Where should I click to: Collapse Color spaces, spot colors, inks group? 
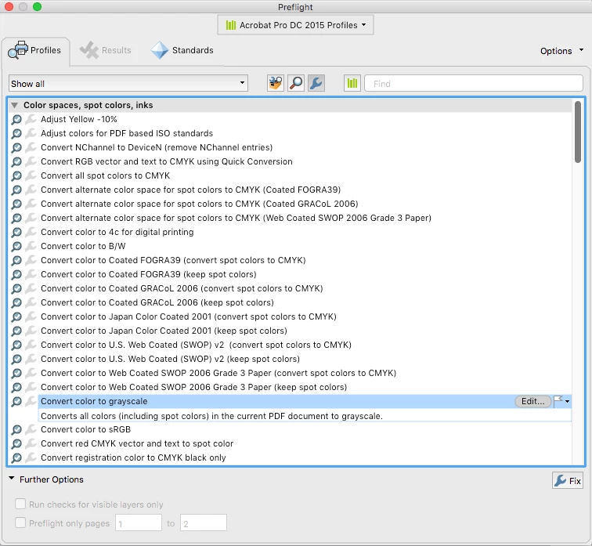coord(14,105)
